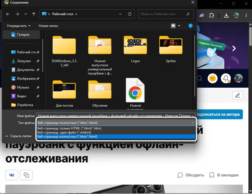The image size is (252, 194).
Task: Select the Sprites folder
Action: [x=171, y=49]
